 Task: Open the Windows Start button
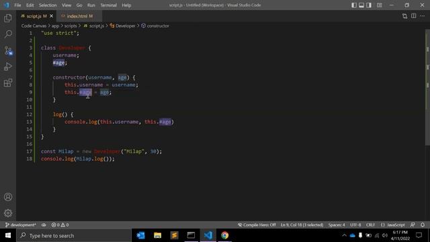pyautogui.click(x=8, y=235)
